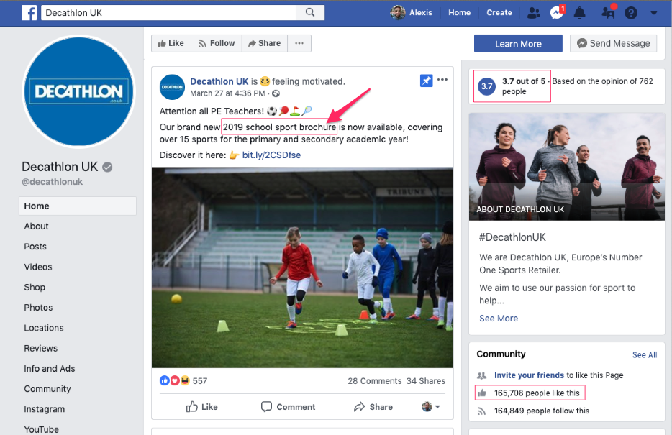The height and width of the screenshot is (435, 672).
Task: Click Send Message button
Action: coord(613,43)
